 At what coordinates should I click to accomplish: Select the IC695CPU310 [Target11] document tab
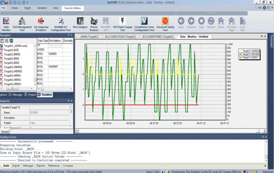coord(120,37)
